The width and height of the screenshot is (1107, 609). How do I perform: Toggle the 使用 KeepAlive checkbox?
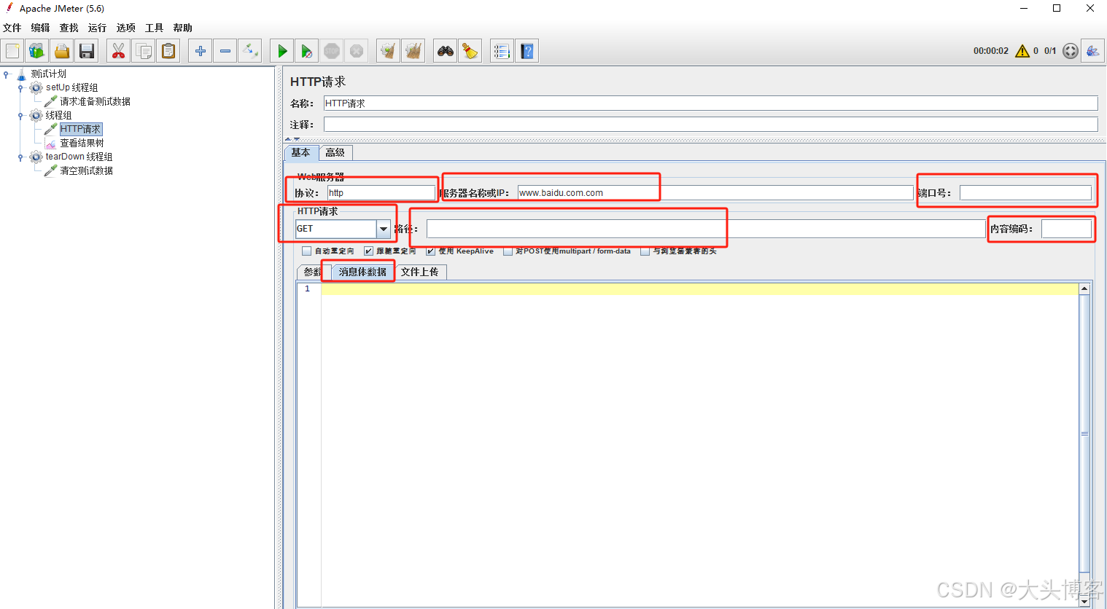[430, 251]
